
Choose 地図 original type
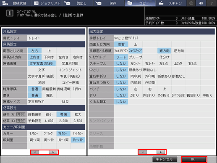click(42, 83)
